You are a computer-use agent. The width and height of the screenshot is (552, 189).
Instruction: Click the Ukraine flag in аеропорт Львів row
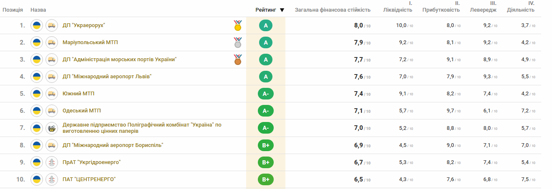[37, 77]
